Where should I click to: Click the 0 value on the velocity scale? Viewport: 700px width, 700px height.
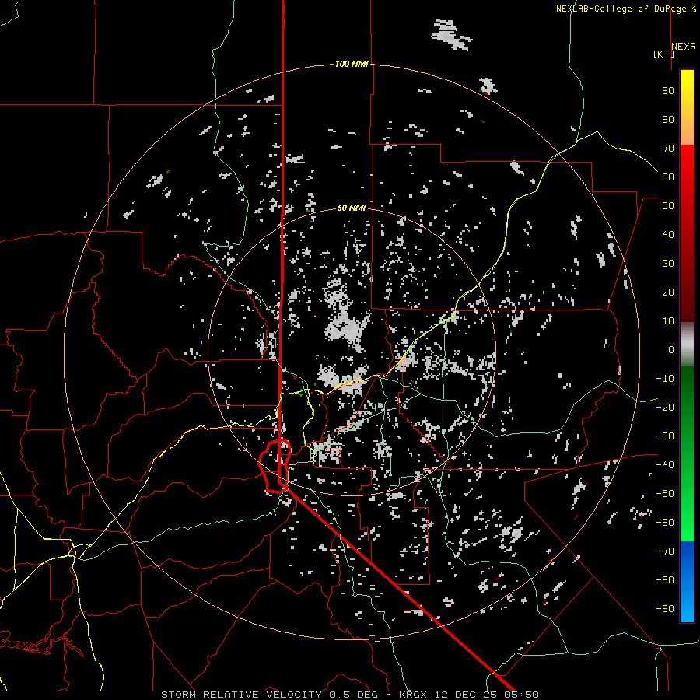pyautogui.click(x=671, y=350)
